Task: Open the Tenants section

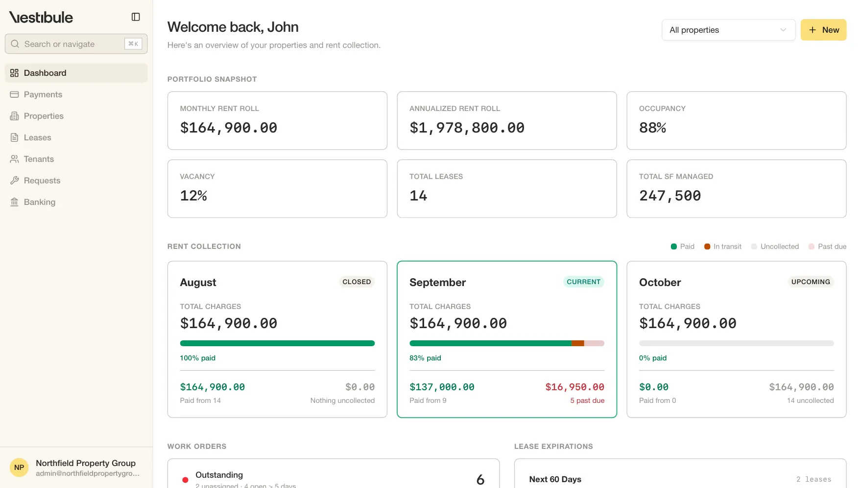Action: coord(76,159)
